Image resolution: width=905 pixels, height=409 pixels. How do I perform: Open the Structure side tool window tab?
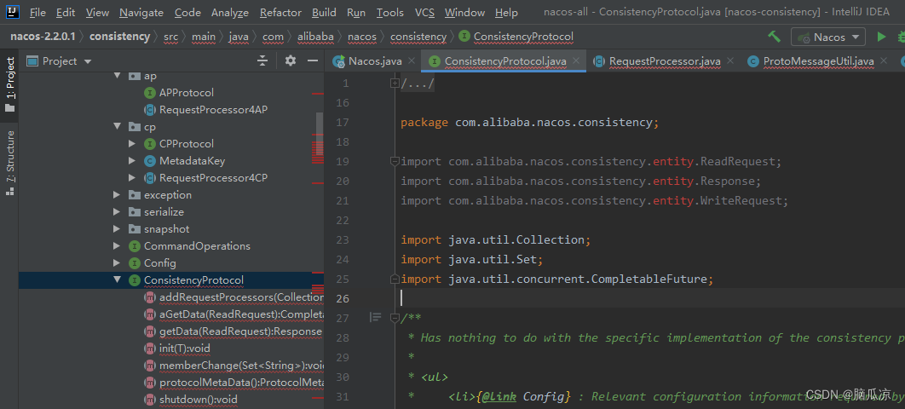tap(10, 163)
